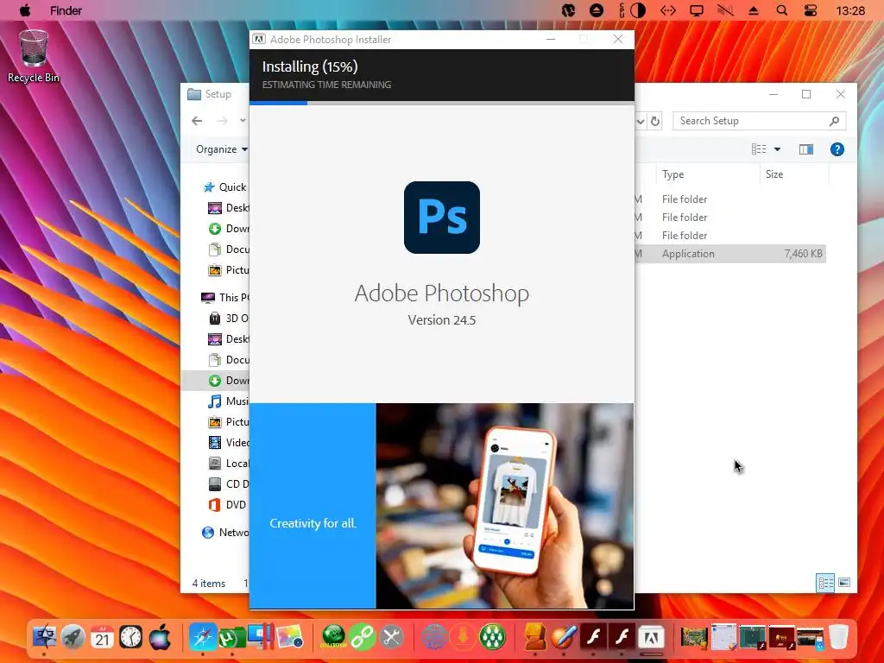The image size is (884, 663).
Task: Click the muted volume icon in menu bar
Action: (x=725, y=10)
